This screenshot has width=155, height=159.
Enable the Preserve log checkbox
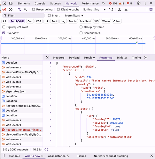(34, 10)
